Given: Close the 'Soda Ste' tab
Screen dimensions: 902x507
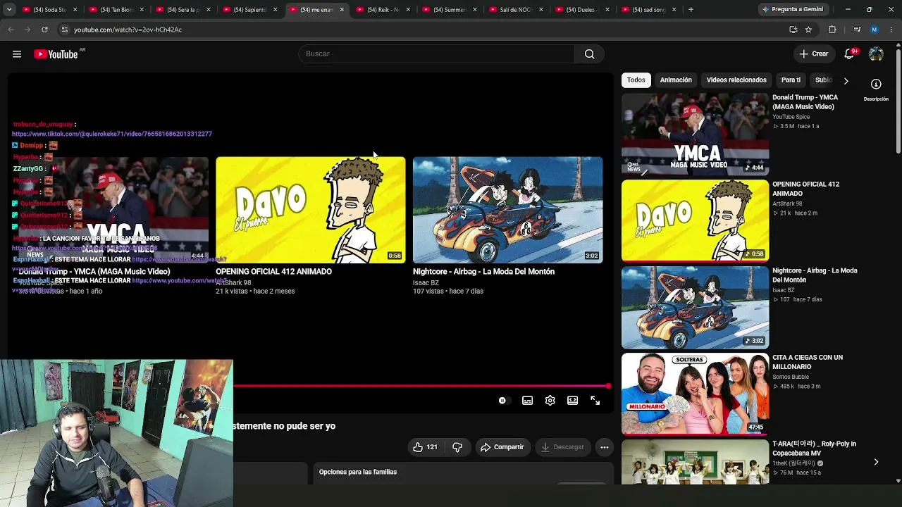Looking at the screenshot, I should [75, 10].
